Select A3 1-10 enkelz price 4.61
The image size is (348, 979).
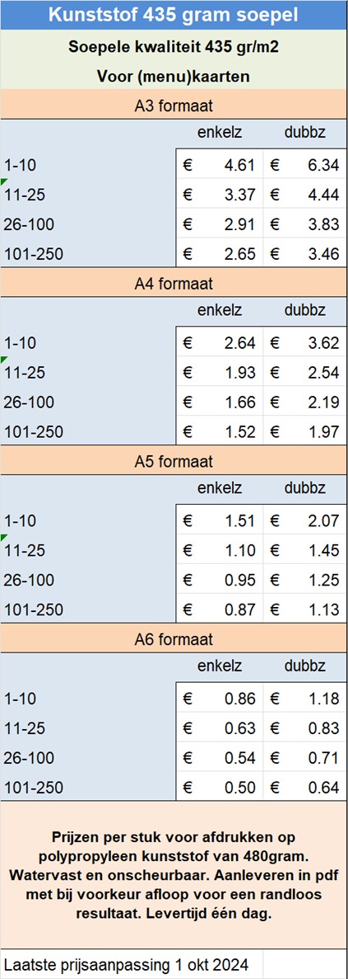219,165
